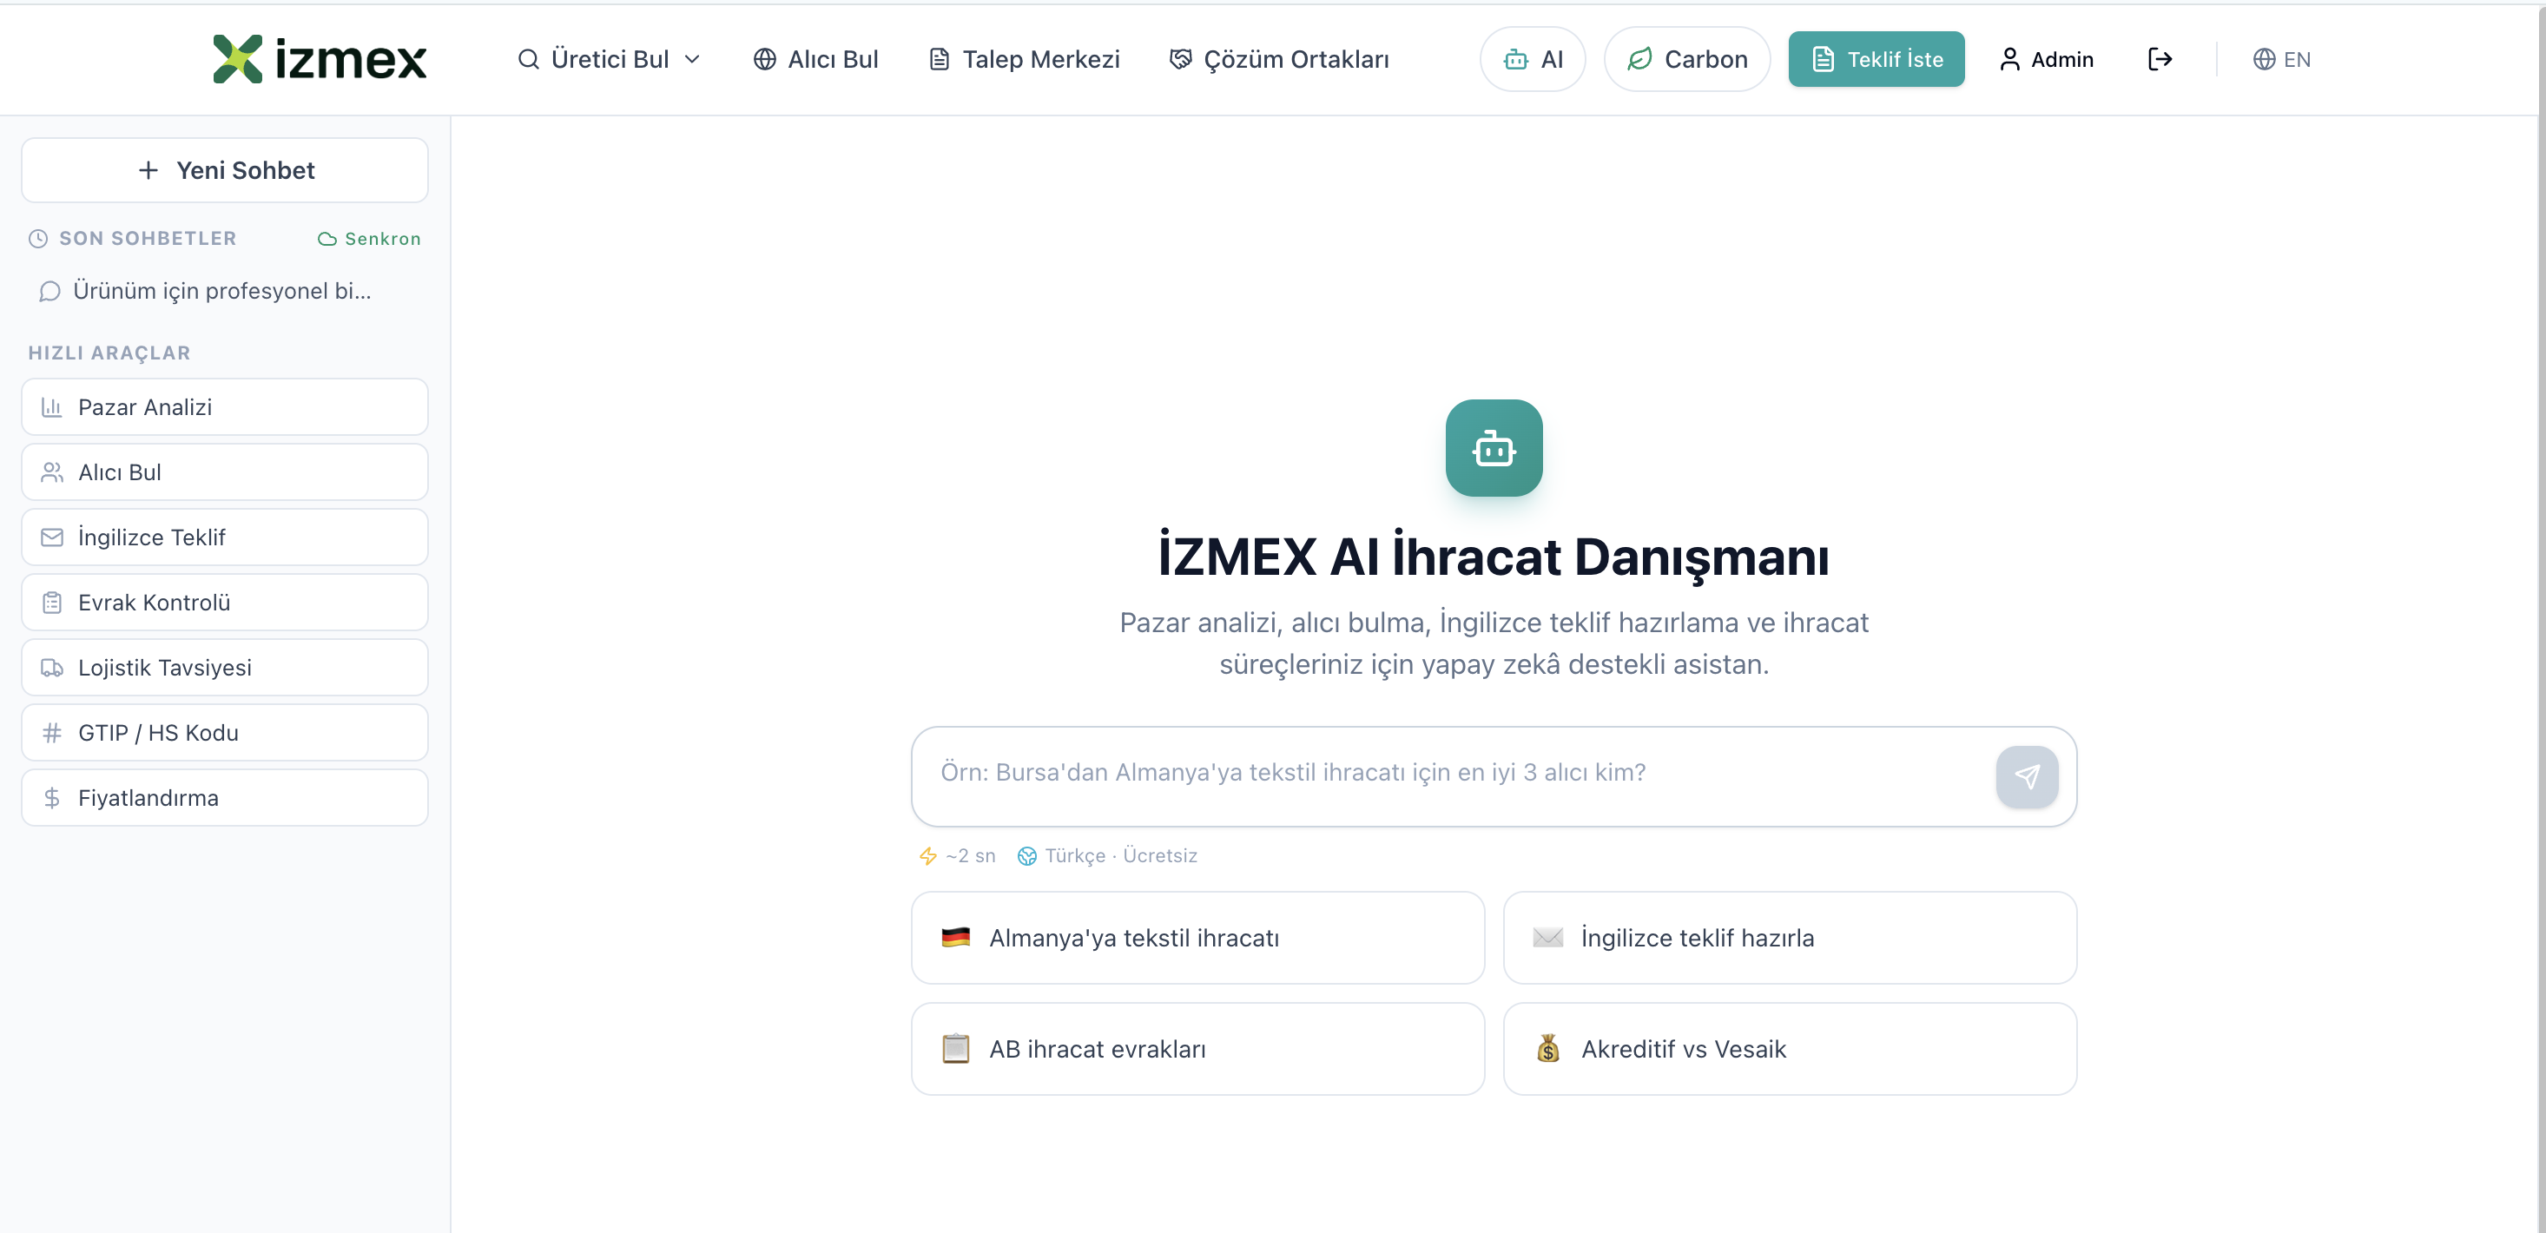Choose the GTIP / HS Kodu tool
2546x1233 pixels.
point(224,733)
